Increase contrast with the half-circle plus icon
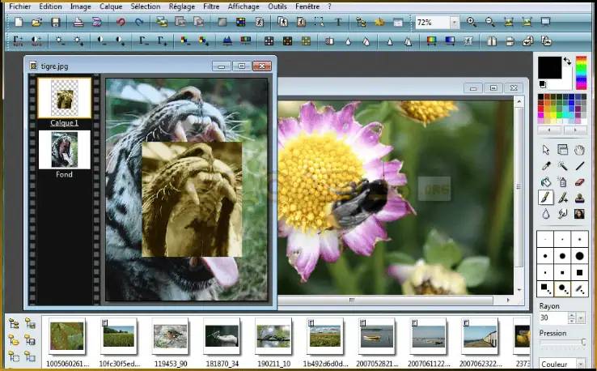This screenshot has width=597, height=371. click(121, 41)
